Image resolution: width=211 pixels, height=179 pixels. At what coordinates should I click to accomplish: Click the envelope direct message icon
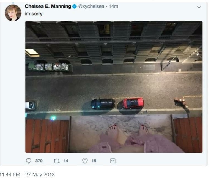coord(113,161)
